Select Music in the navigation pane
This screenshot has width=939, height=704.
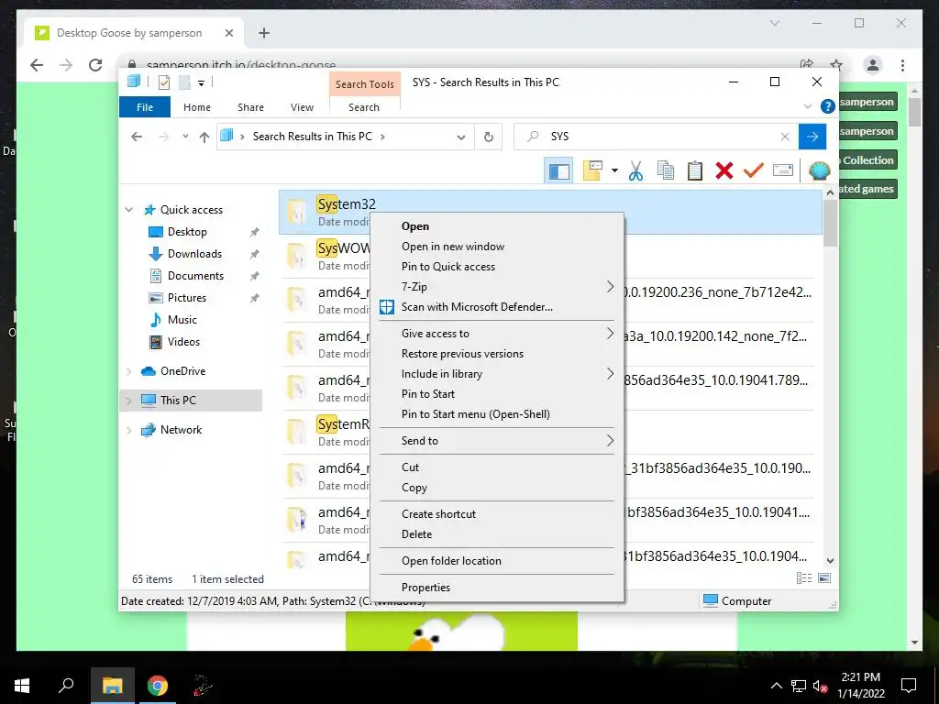[x=182, y=320]
